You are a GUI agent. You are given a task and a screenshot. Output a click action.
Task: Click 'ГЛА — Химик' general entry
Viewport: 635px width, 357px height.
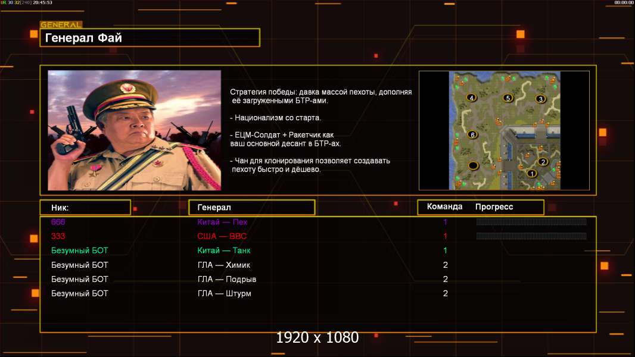coord(223,265)
